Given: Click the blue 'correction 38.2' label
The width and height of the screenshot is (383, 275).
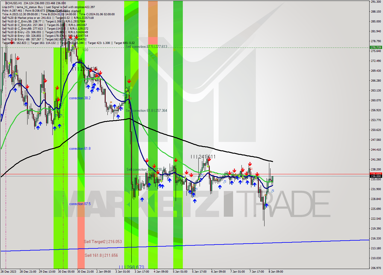Looking at the screenshot, I should tap(80, 98).
